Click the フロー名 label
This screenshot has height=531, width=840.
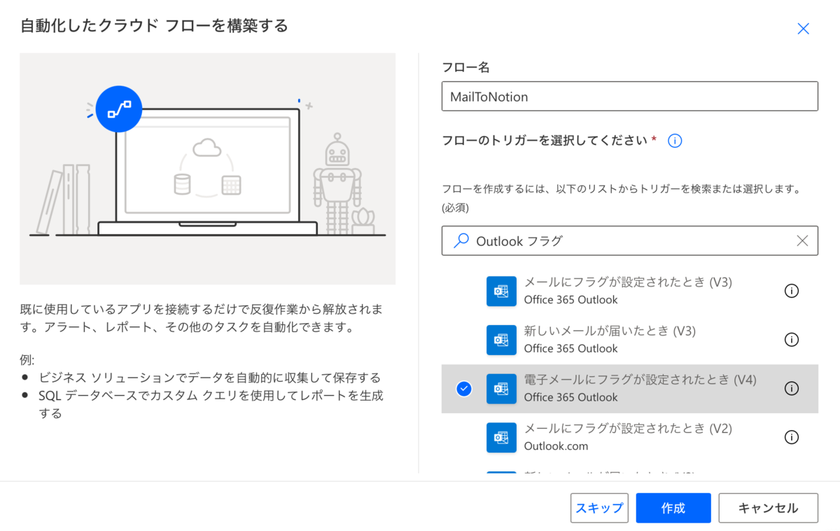coord(465,67)
